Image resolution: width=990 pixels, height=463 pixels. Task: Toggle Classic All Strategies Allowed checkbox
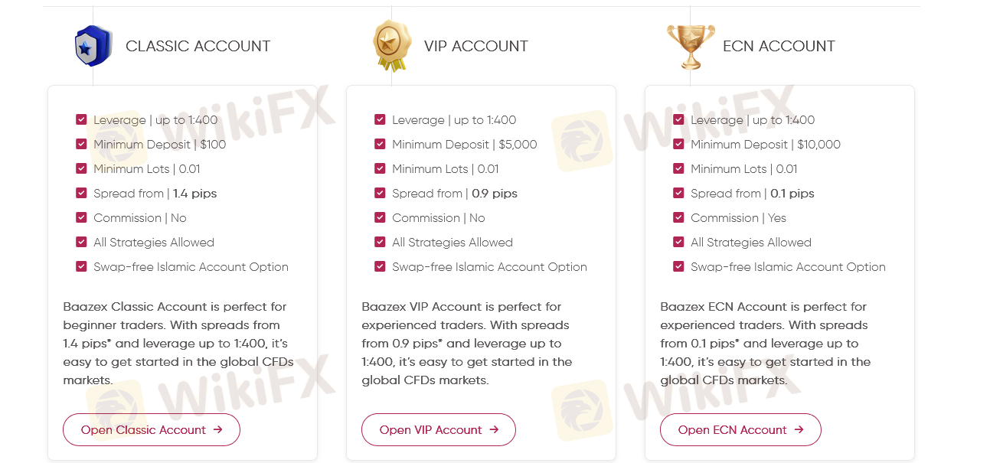(x=81, y=242)
